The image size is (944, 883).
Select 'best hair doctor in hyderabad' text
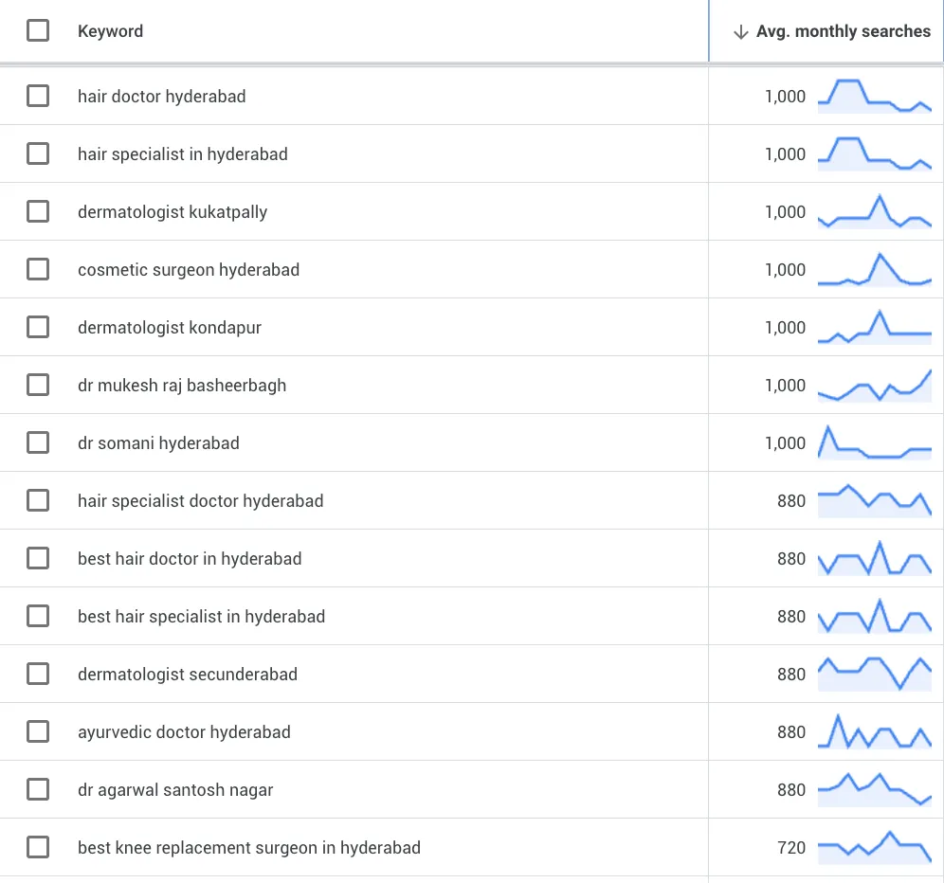190,559
